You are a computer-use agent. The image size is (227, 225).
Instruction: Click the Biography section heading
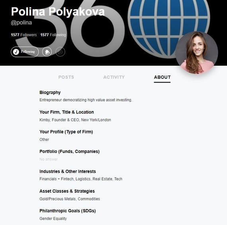click(50, 92)
